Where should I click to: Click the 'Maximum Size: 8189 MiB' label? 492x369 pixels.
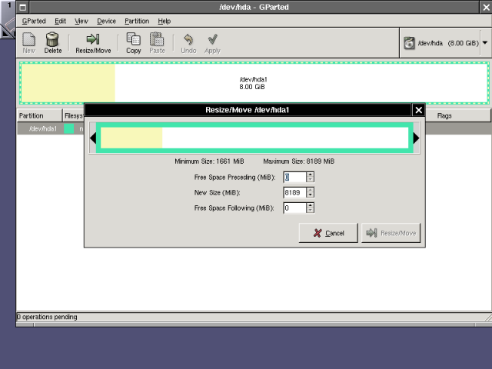coord(299,161)
